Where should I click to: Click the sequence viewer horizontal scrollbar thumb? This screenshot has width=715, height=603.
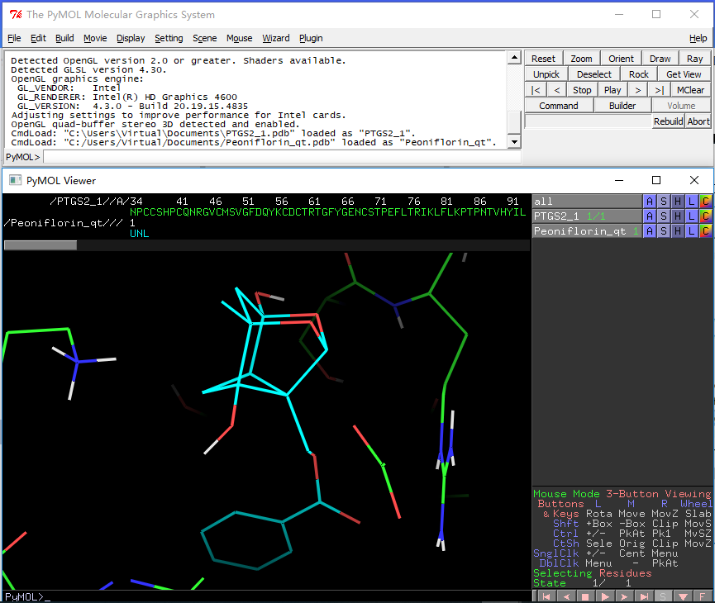[x=41, y=245]
